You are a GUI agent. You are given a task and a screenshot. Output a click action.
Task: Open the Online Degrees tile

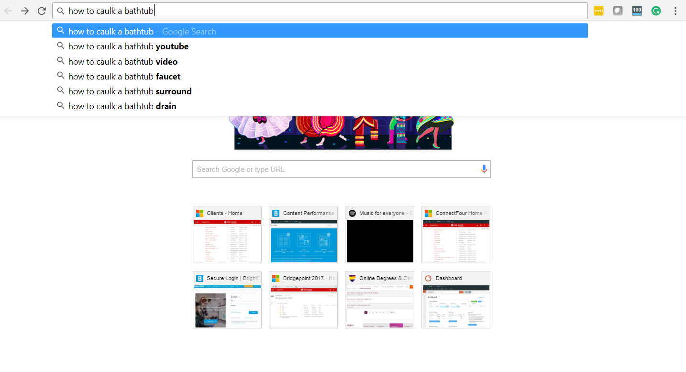coord(379,300)
